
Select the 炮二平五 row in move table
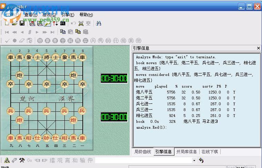[x=185, y=98]
